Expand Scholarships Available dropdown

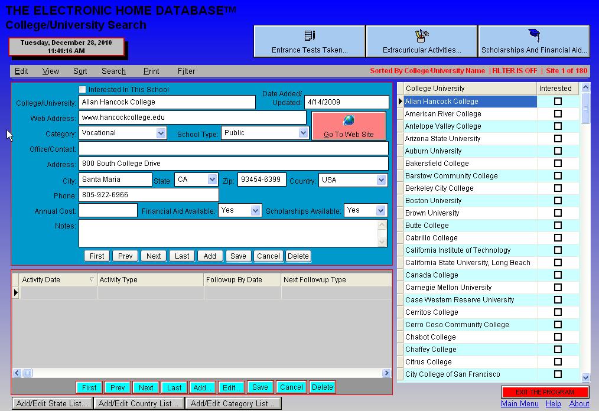[380, 210]
